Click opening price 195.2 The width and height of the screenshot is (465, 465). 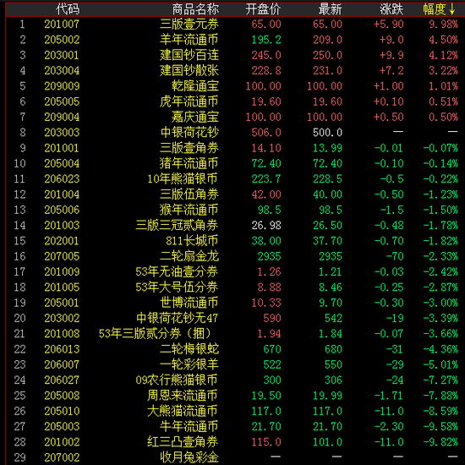[x=266, y=40]
